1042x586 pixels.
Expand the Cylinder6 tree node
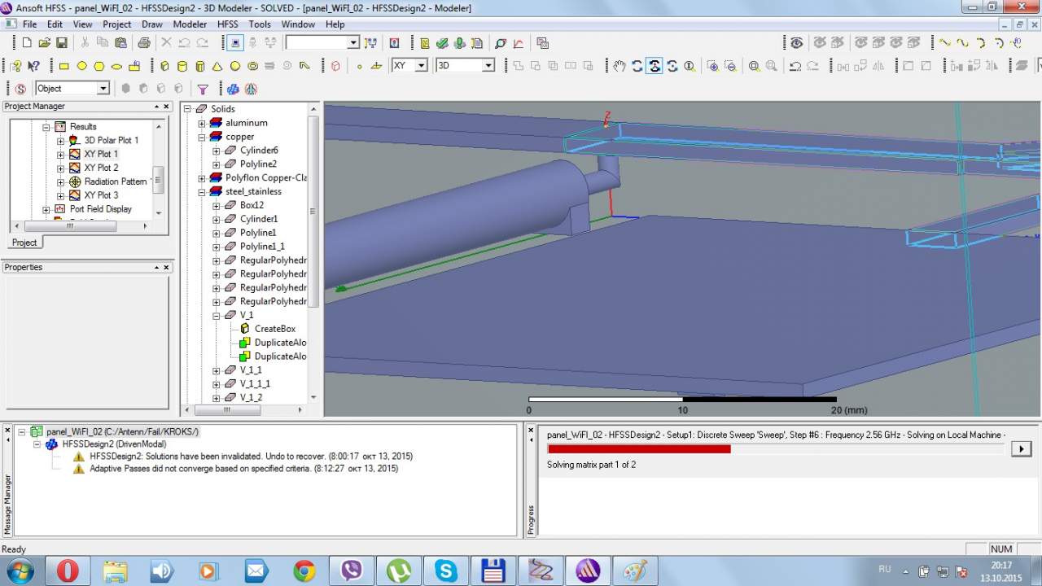point(217,151)
